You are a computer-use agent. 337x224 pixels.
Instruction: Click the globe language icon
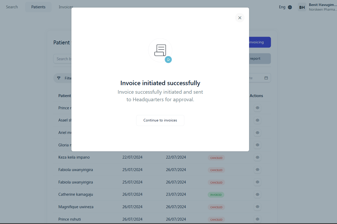[290, 7]
